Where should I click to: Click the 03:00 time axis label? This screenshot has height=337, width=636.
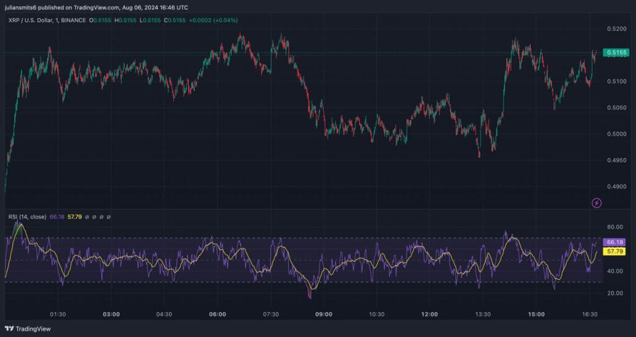point(111,314)
